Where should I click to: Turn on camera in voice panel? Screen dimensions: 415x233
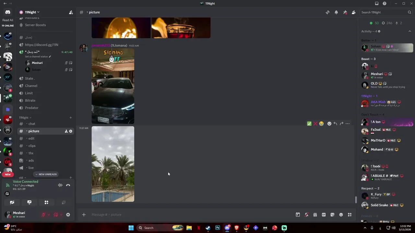click(x=12, y=202)
